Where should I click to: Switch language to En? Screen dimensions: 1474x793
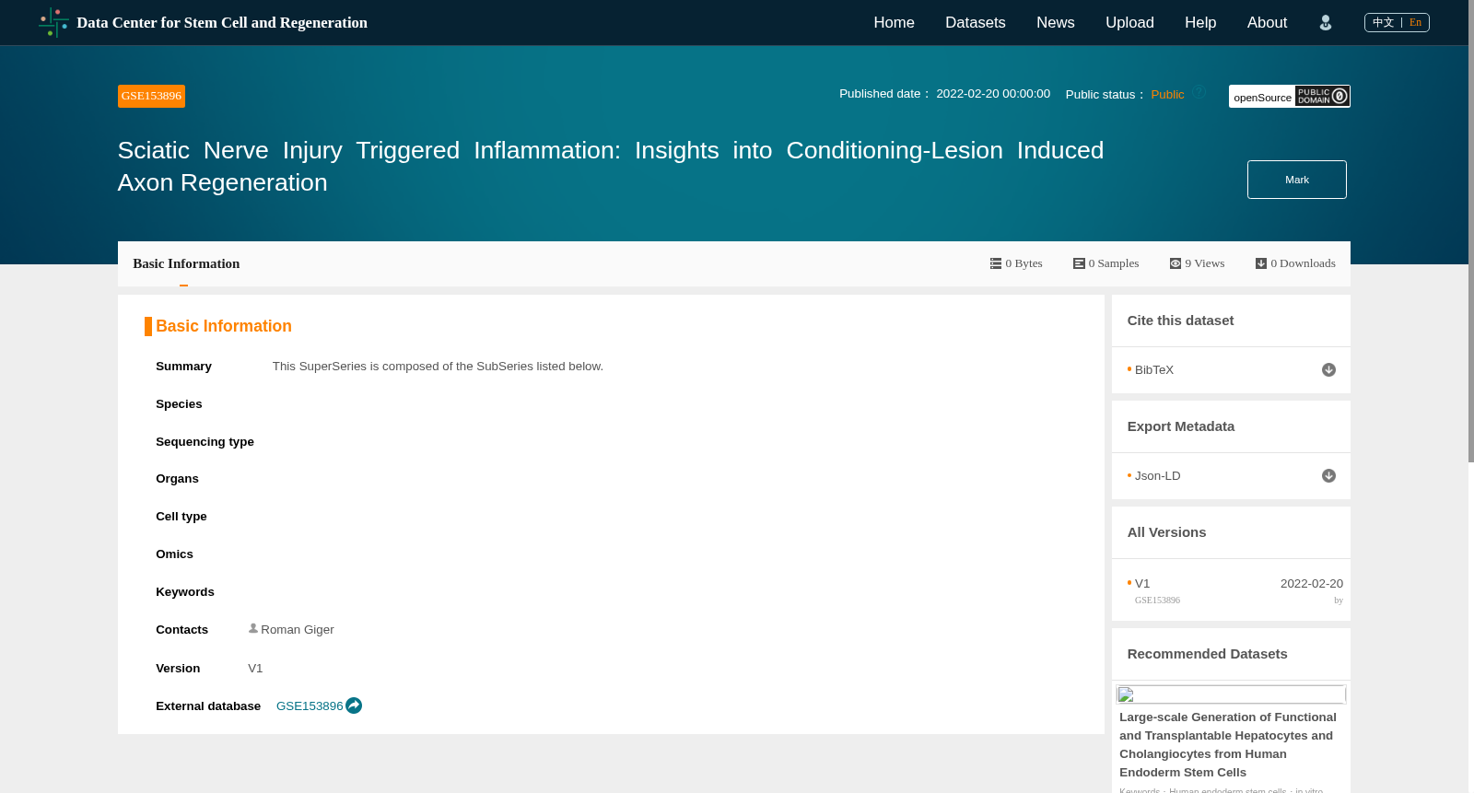(x=1415, y=22)
